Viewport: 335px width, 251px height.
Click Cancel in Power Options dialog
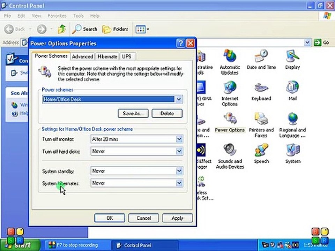143,218
